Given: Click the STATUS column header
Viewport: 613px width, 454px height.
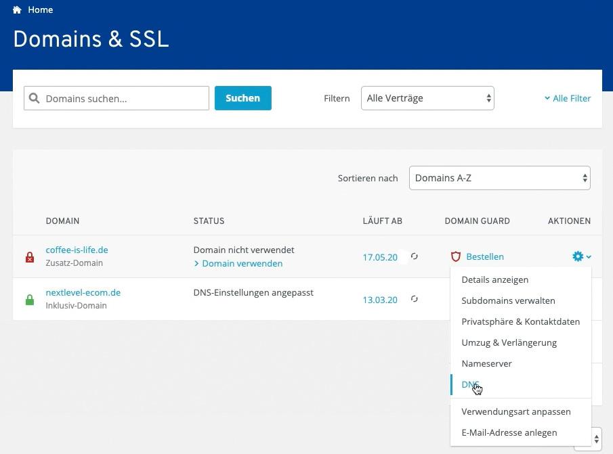Looking at the screenshot, I should (x=209, y=221).
